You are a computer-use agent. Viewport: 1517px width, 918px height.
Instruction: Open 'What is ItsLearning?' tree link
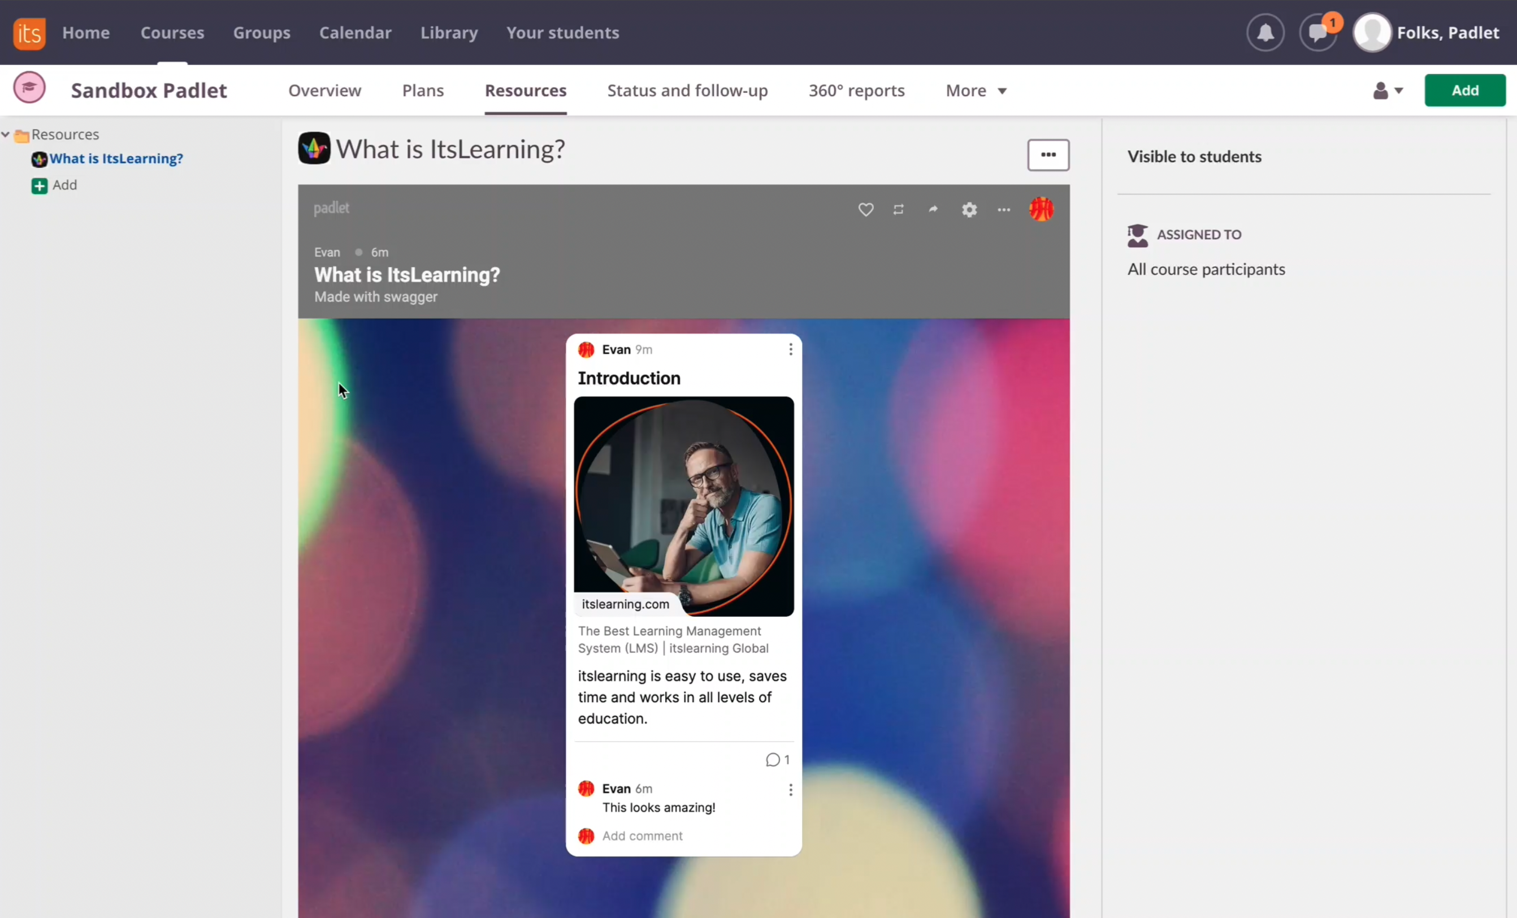[116, 159]
